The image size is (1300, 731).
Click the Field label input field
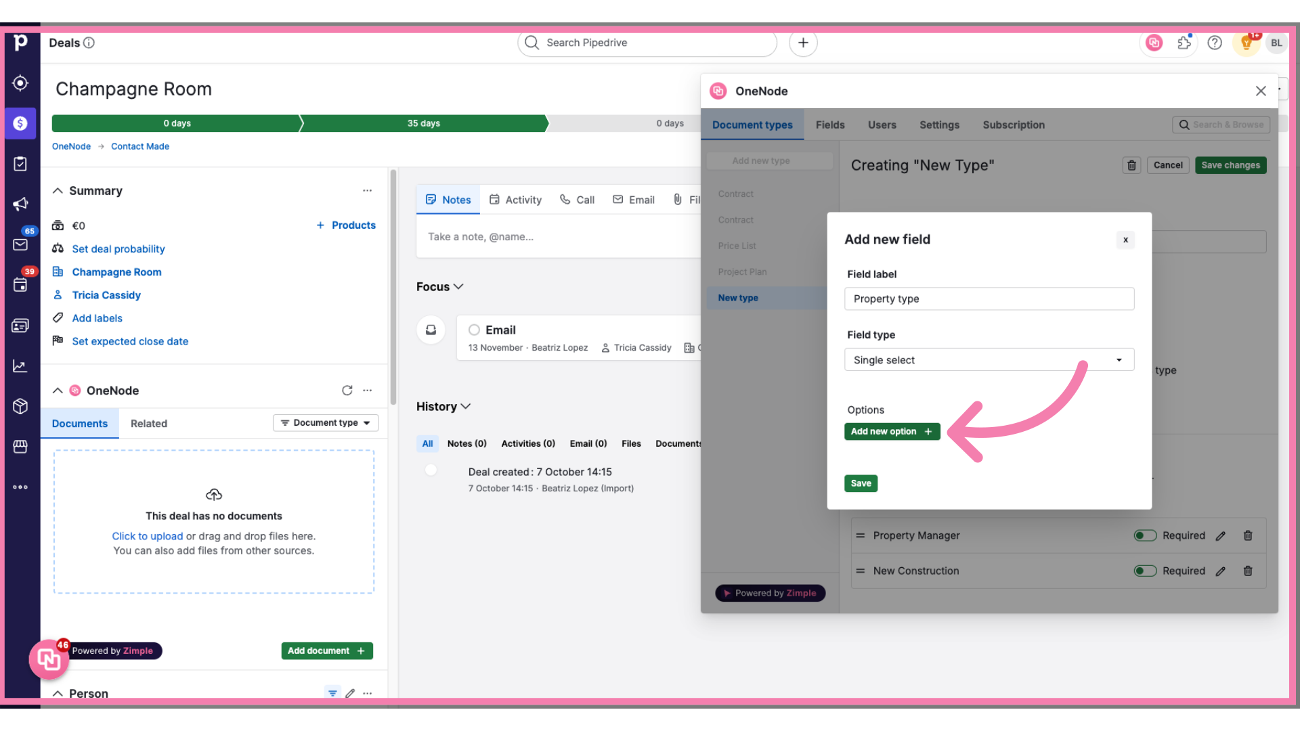(989, 298)
